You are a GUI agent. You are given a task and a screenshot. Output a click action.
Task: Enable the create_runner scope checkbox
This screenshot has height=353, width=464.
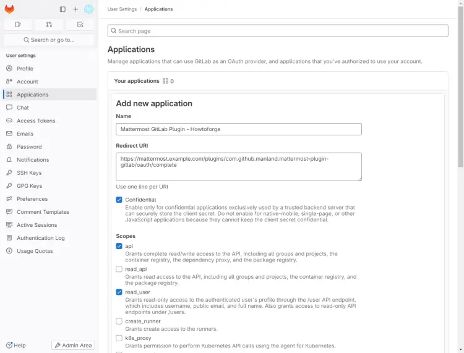(119, 321)
